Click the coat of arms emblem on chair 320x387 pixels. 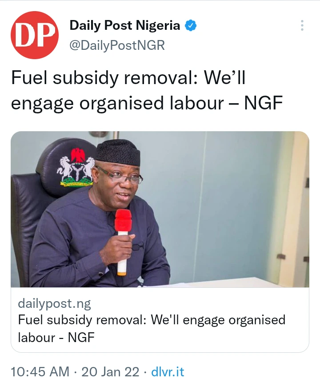pos(76,167)
